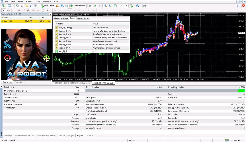
Task: Click the modelling quality progress bar
Action: point(165,91)
